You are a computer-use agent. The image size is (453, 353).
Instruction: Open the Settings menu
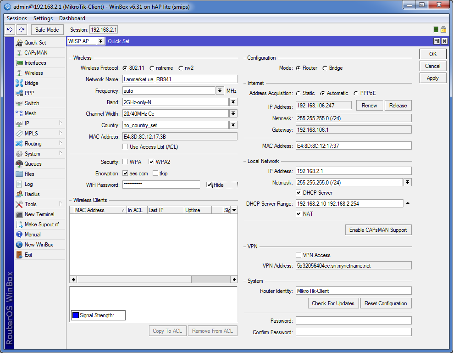(x=43, y=18)
